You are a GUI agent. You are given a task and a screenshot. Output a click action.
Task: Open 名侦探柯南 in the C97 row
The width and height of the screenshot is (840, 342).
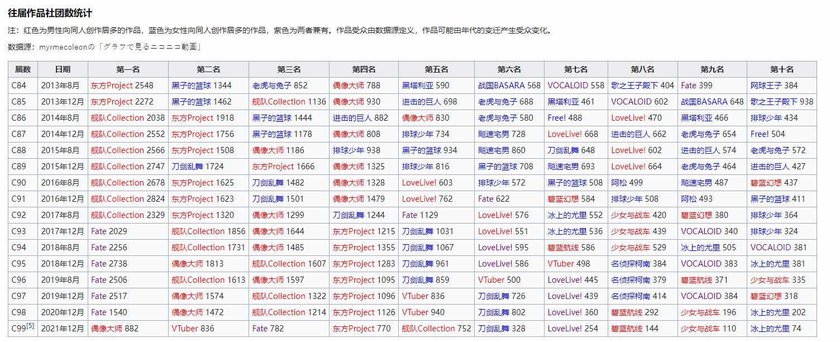[x=631, y=296]
